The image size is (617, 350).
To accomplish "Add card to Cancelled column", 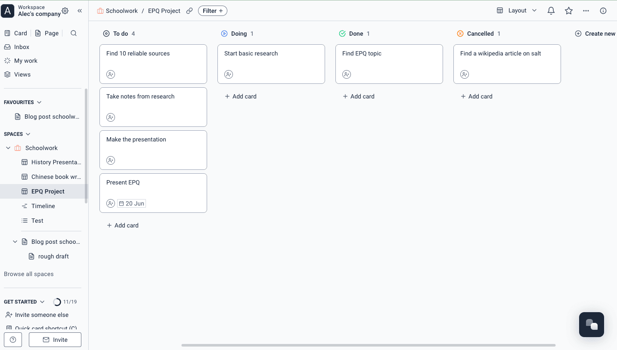I will [x=477, y=96].
